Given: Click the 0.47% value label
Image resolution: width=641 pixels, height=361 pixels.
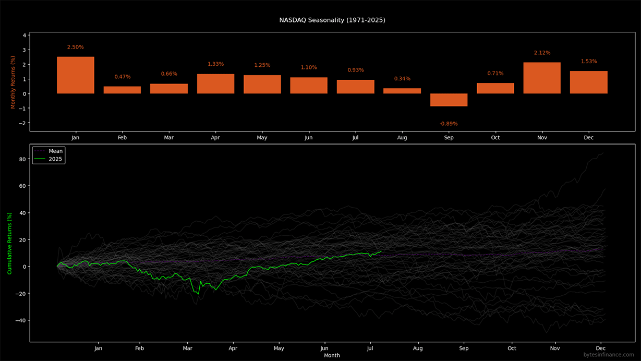Looking at the screenshot, I should tap(122, 77).
